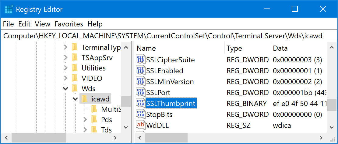Screen dimensions: 338x144
Task: Click the Registry Editor app icon
Action: pos(9,9)
